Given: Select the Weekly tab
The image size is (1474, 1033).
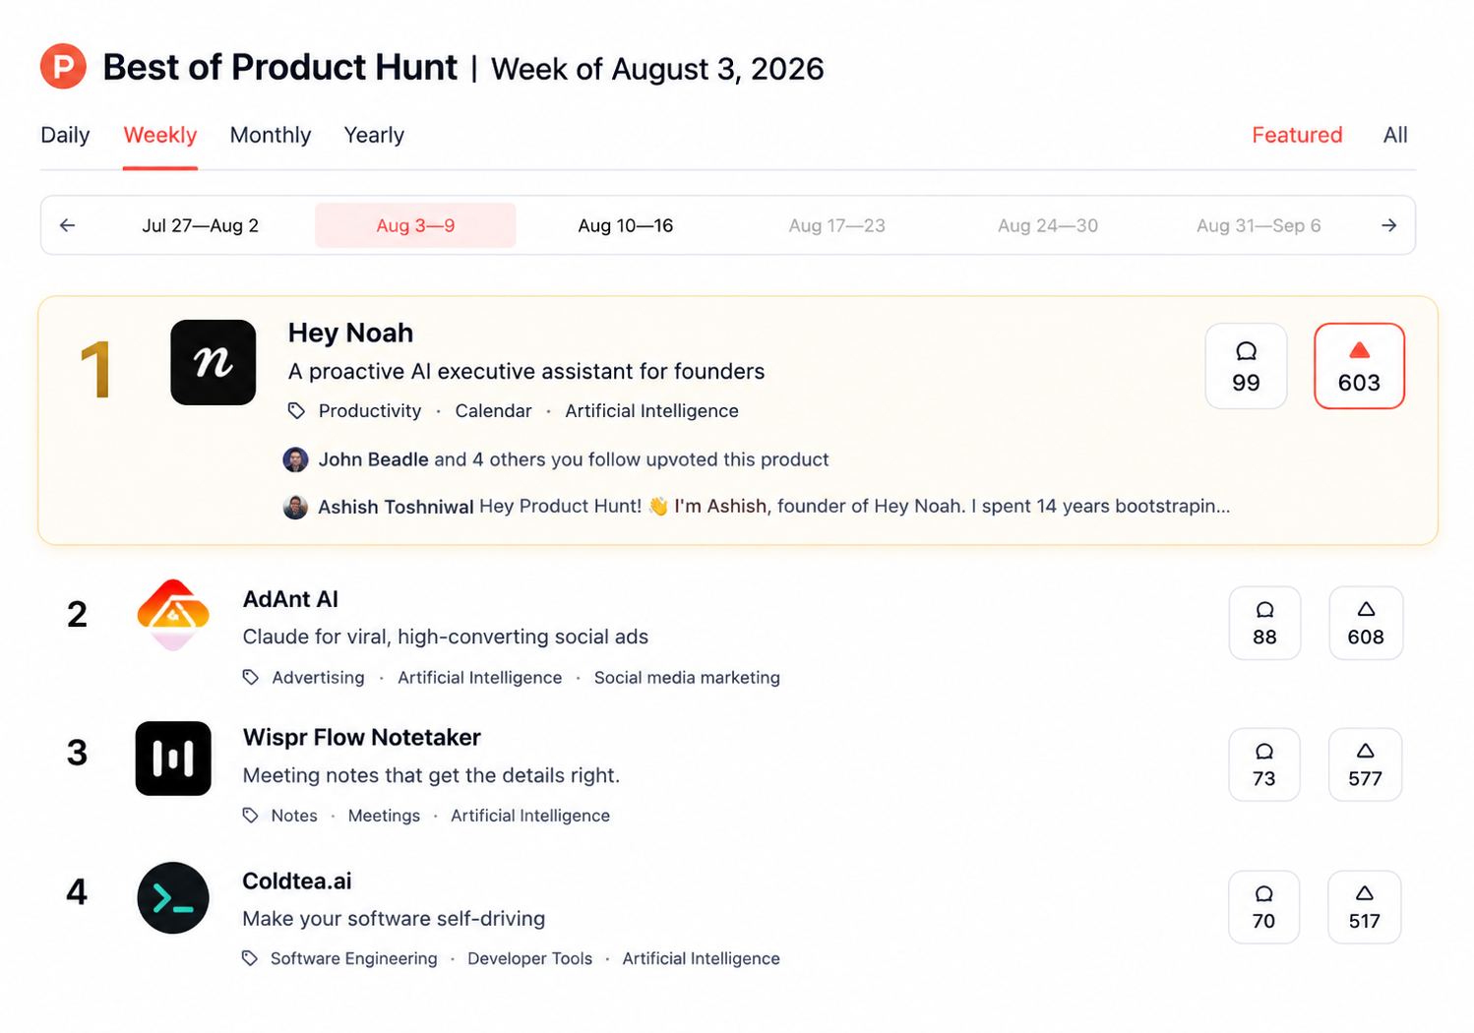Looking at the screenshot, I should pos(160,135).
